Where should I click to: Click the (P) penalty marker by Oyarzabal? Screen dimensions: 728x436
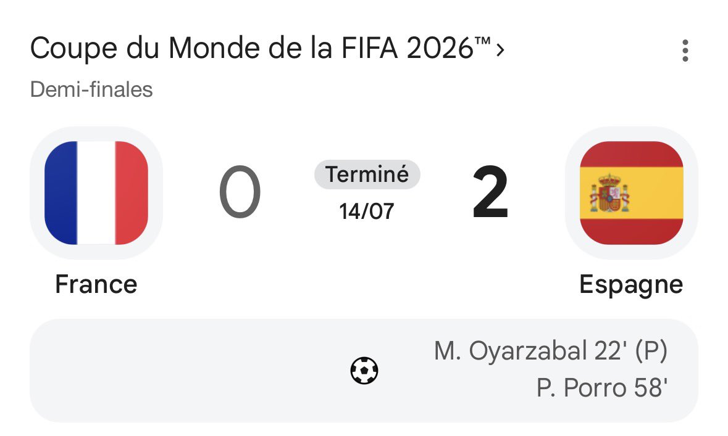click(x=651, y=351)
